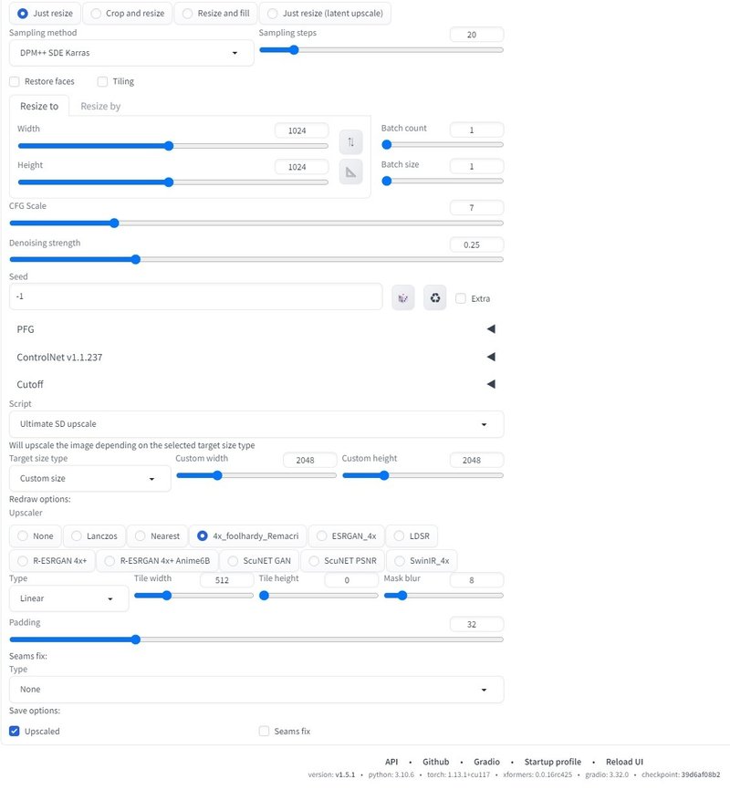This screenshot has height=790, width=730.
Task: Expand the Cutoff section
Action: 255,384
